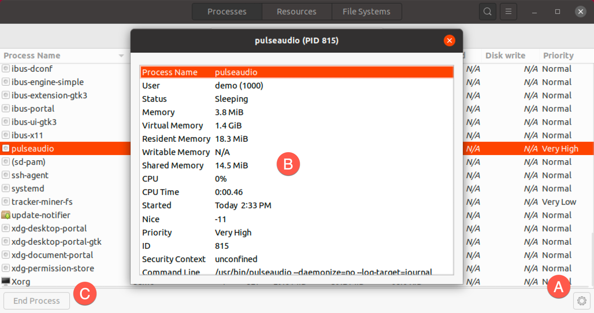
Task: Click the Xorg monitor icon
Action: point(6,281)
